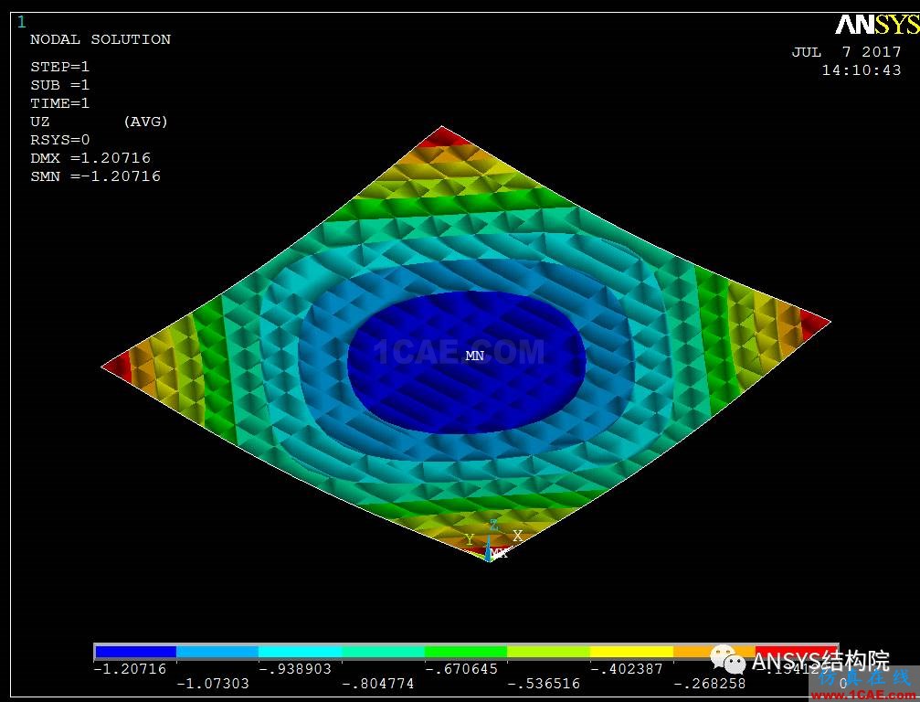Viewport: 920px width, 702px height.
Task: Click the bright green legend color band
Action: tap(466, 652)
